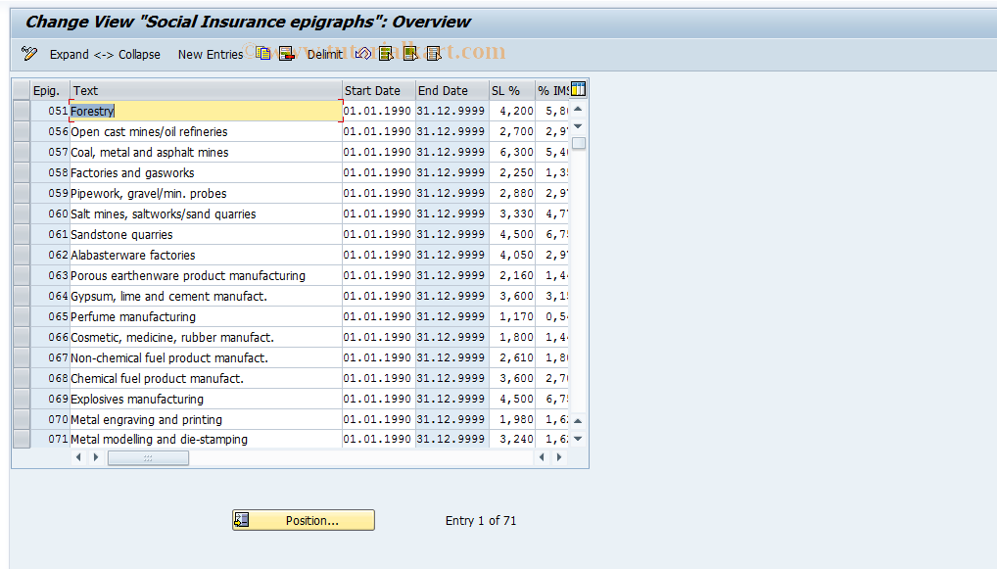Click 'Chemical fuel product manufact.' field
This screenshot has height=569, width=997.
click(x=206, y=378)
